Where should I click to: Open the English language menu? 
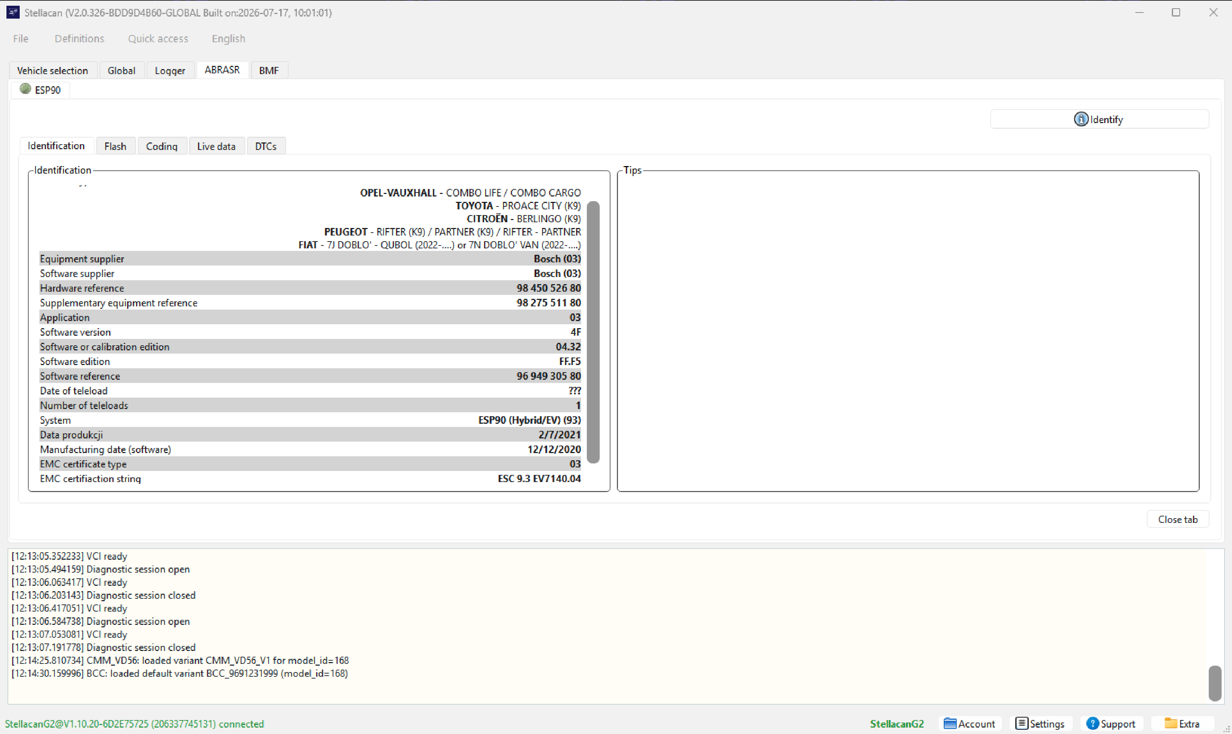(x=228, y=39)
